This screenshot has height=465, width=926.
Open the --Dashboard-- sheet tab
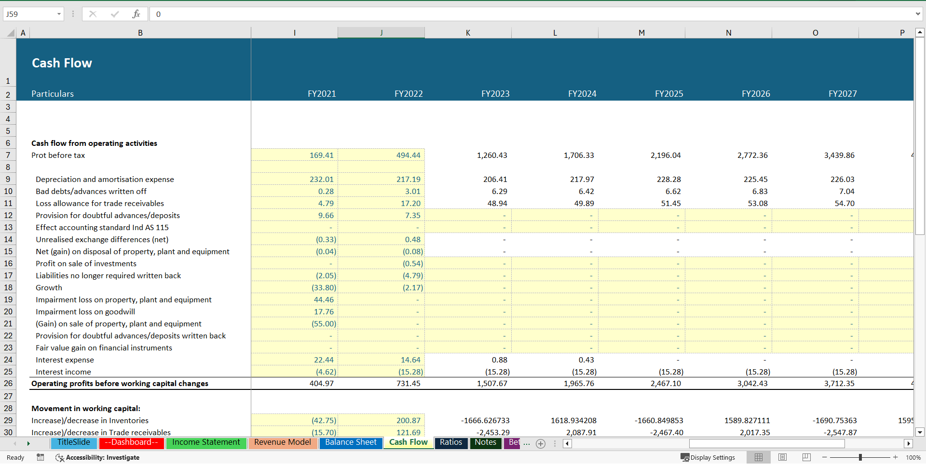(131, 442)
